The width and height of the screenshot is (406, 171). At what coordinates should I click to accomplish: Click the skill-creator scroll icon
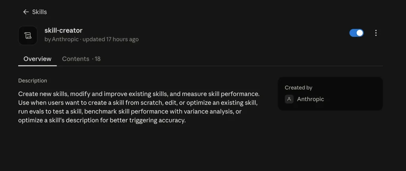28,35
